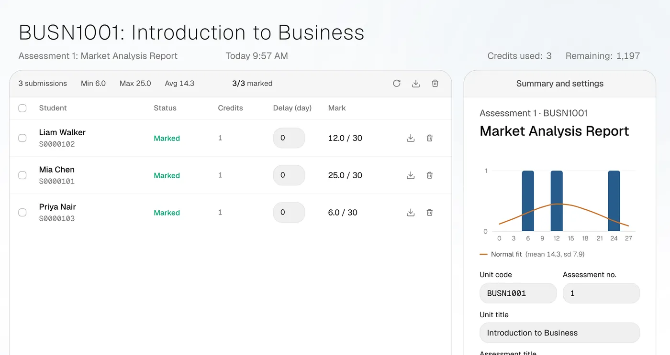
Task: Delete Liam Walker's submission
Action: pyautogui.click(x=430, y=138)
